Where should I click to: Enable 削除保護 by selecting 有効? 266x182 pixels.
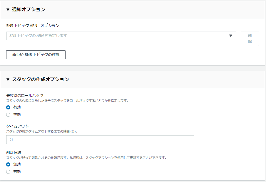coord(8,171)
